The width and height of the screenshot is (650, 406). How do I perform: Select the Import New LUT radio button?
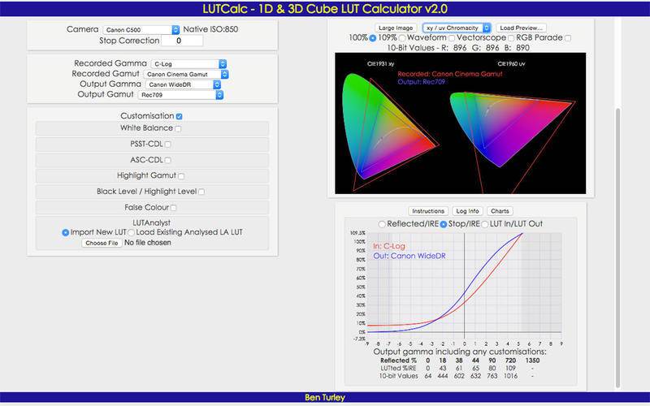[x=65, y=232]
